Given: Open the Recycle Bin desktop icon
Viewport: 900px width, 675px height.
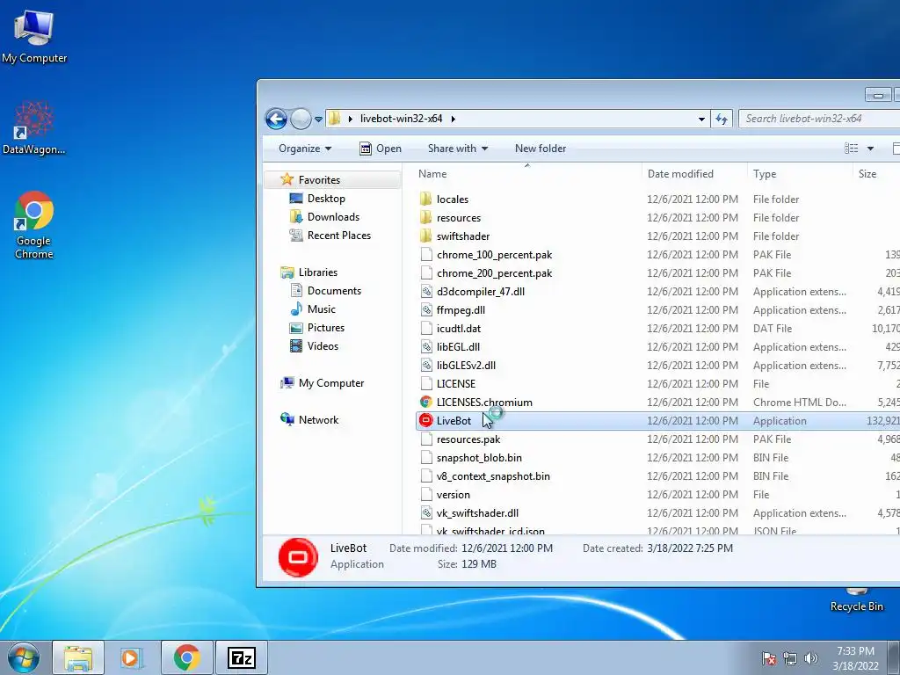Looking at the screenshot, I should coord(856,600).
